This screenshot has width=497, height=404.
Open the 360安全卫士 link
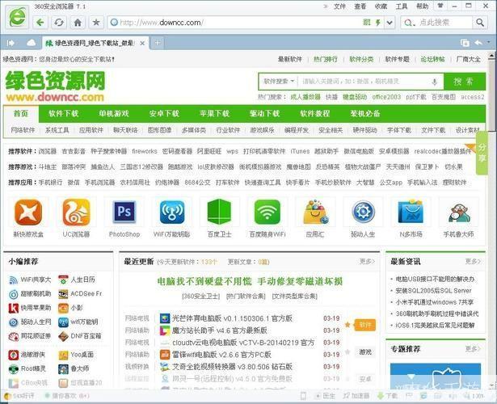click(201, 297)
